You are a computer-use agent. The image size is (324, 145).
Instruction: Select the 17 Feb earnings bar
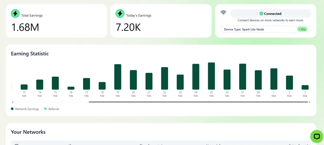pyautogui.click(x=87, y=84)
